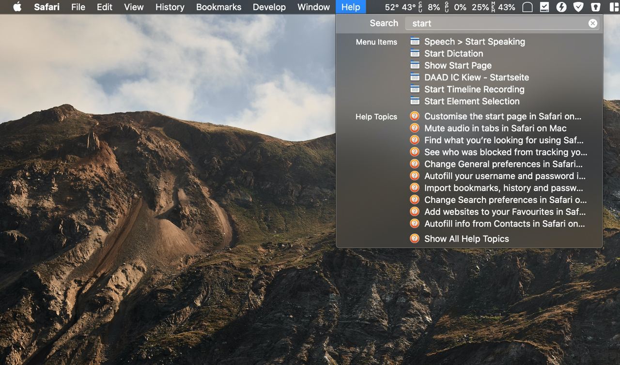Open the View menu

pyautogui.click(x=134, y=7)
